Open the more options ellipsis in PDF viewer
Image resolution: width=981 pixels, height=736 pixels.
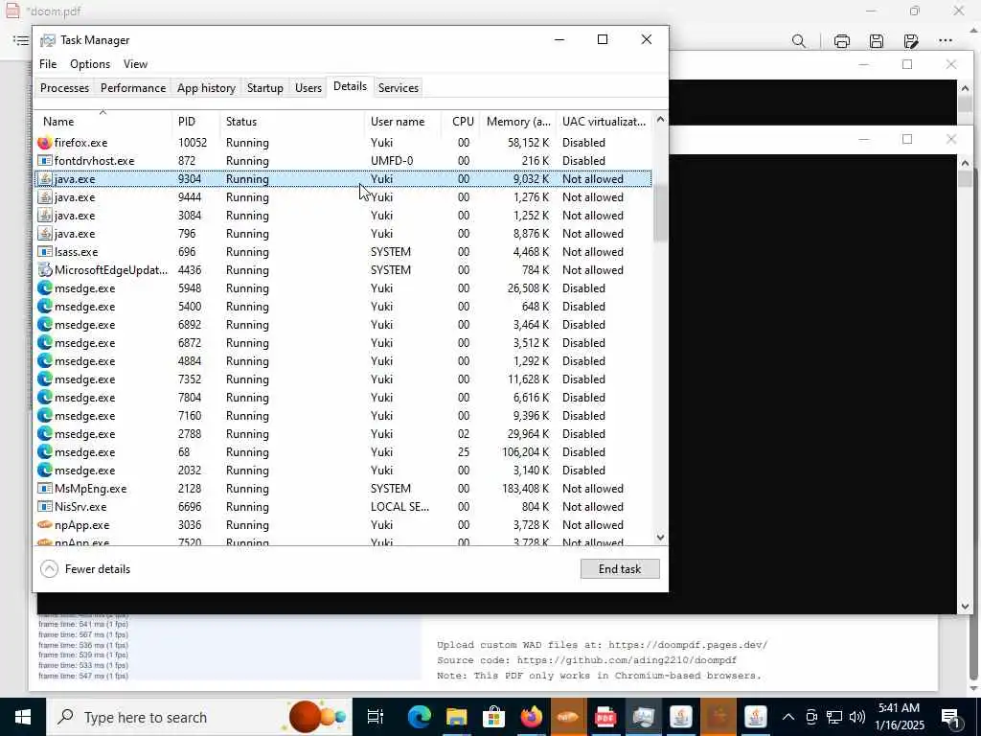click(x=946, y=40)
